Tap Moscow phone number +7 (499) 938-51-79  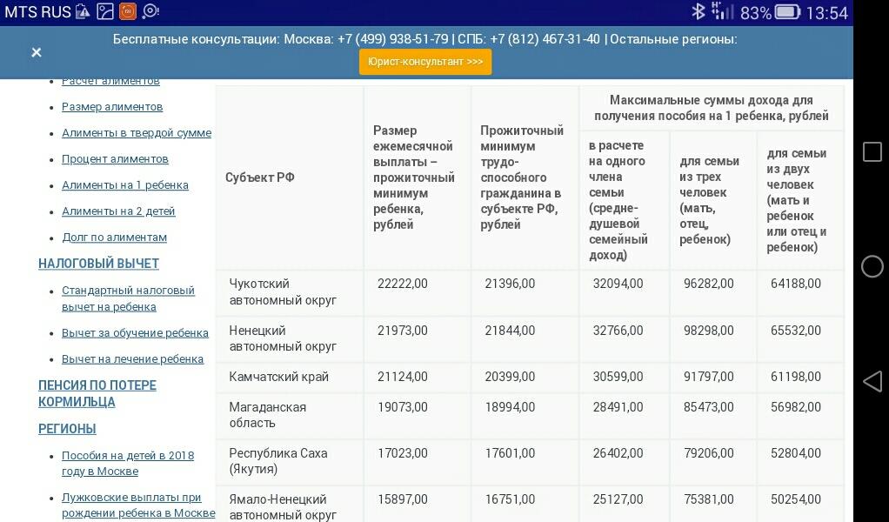392,39
